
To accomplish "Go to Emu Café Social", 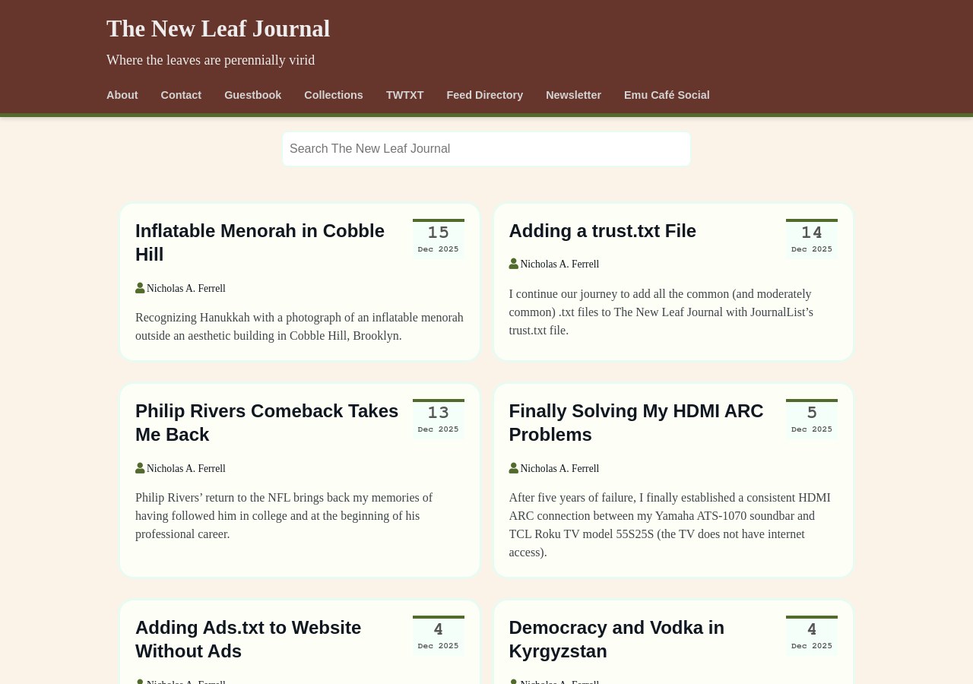I will (x=667, y=95).
